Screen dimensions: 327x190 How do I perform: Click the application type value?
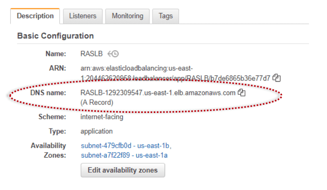tap(97, 131)
